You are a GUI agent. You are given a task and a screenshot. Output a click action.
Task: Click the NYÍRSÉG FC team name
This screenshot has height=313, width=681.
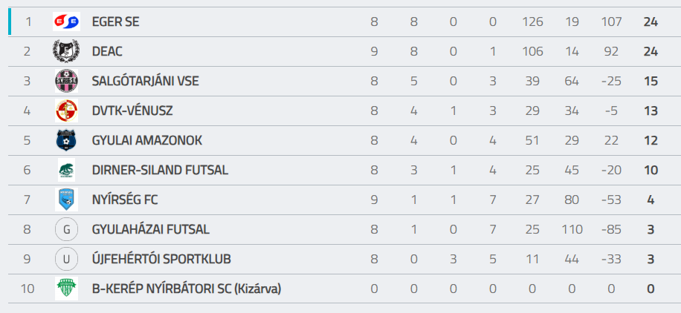pos(124,200)
